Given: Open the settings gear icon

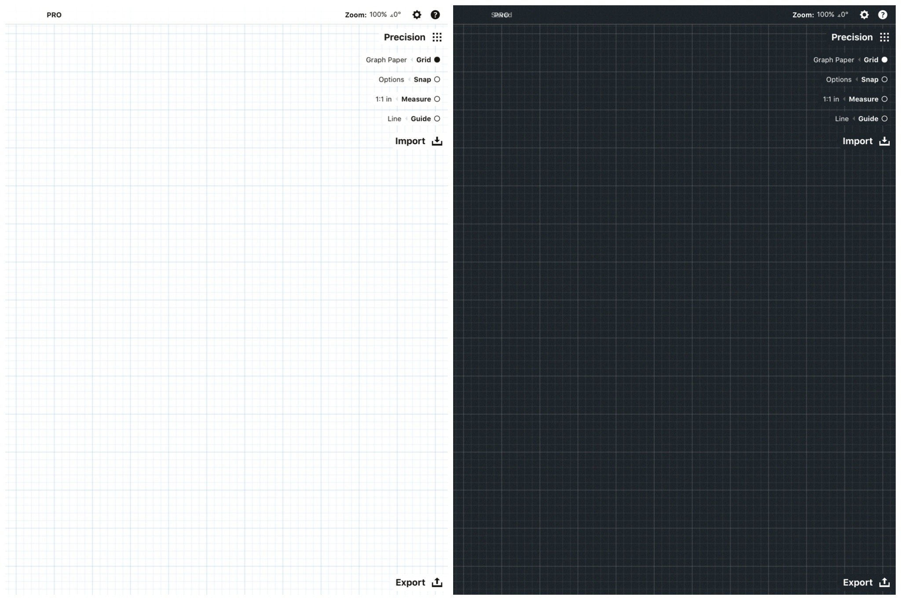Looking at the screenshot, I should [x=417, y=15].
